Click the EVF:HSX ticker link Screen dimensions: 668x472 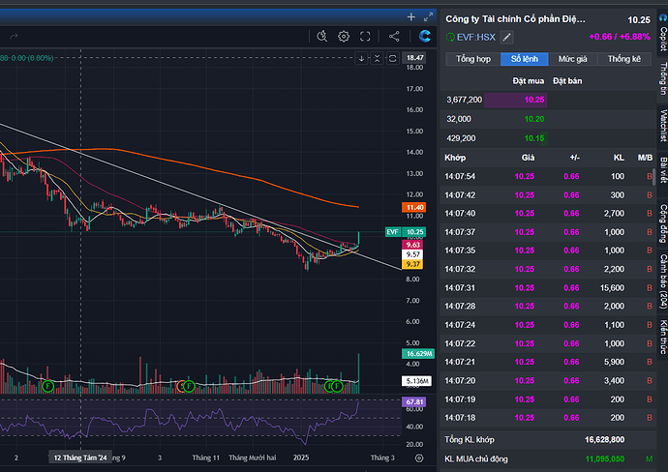tap(476, 38)
